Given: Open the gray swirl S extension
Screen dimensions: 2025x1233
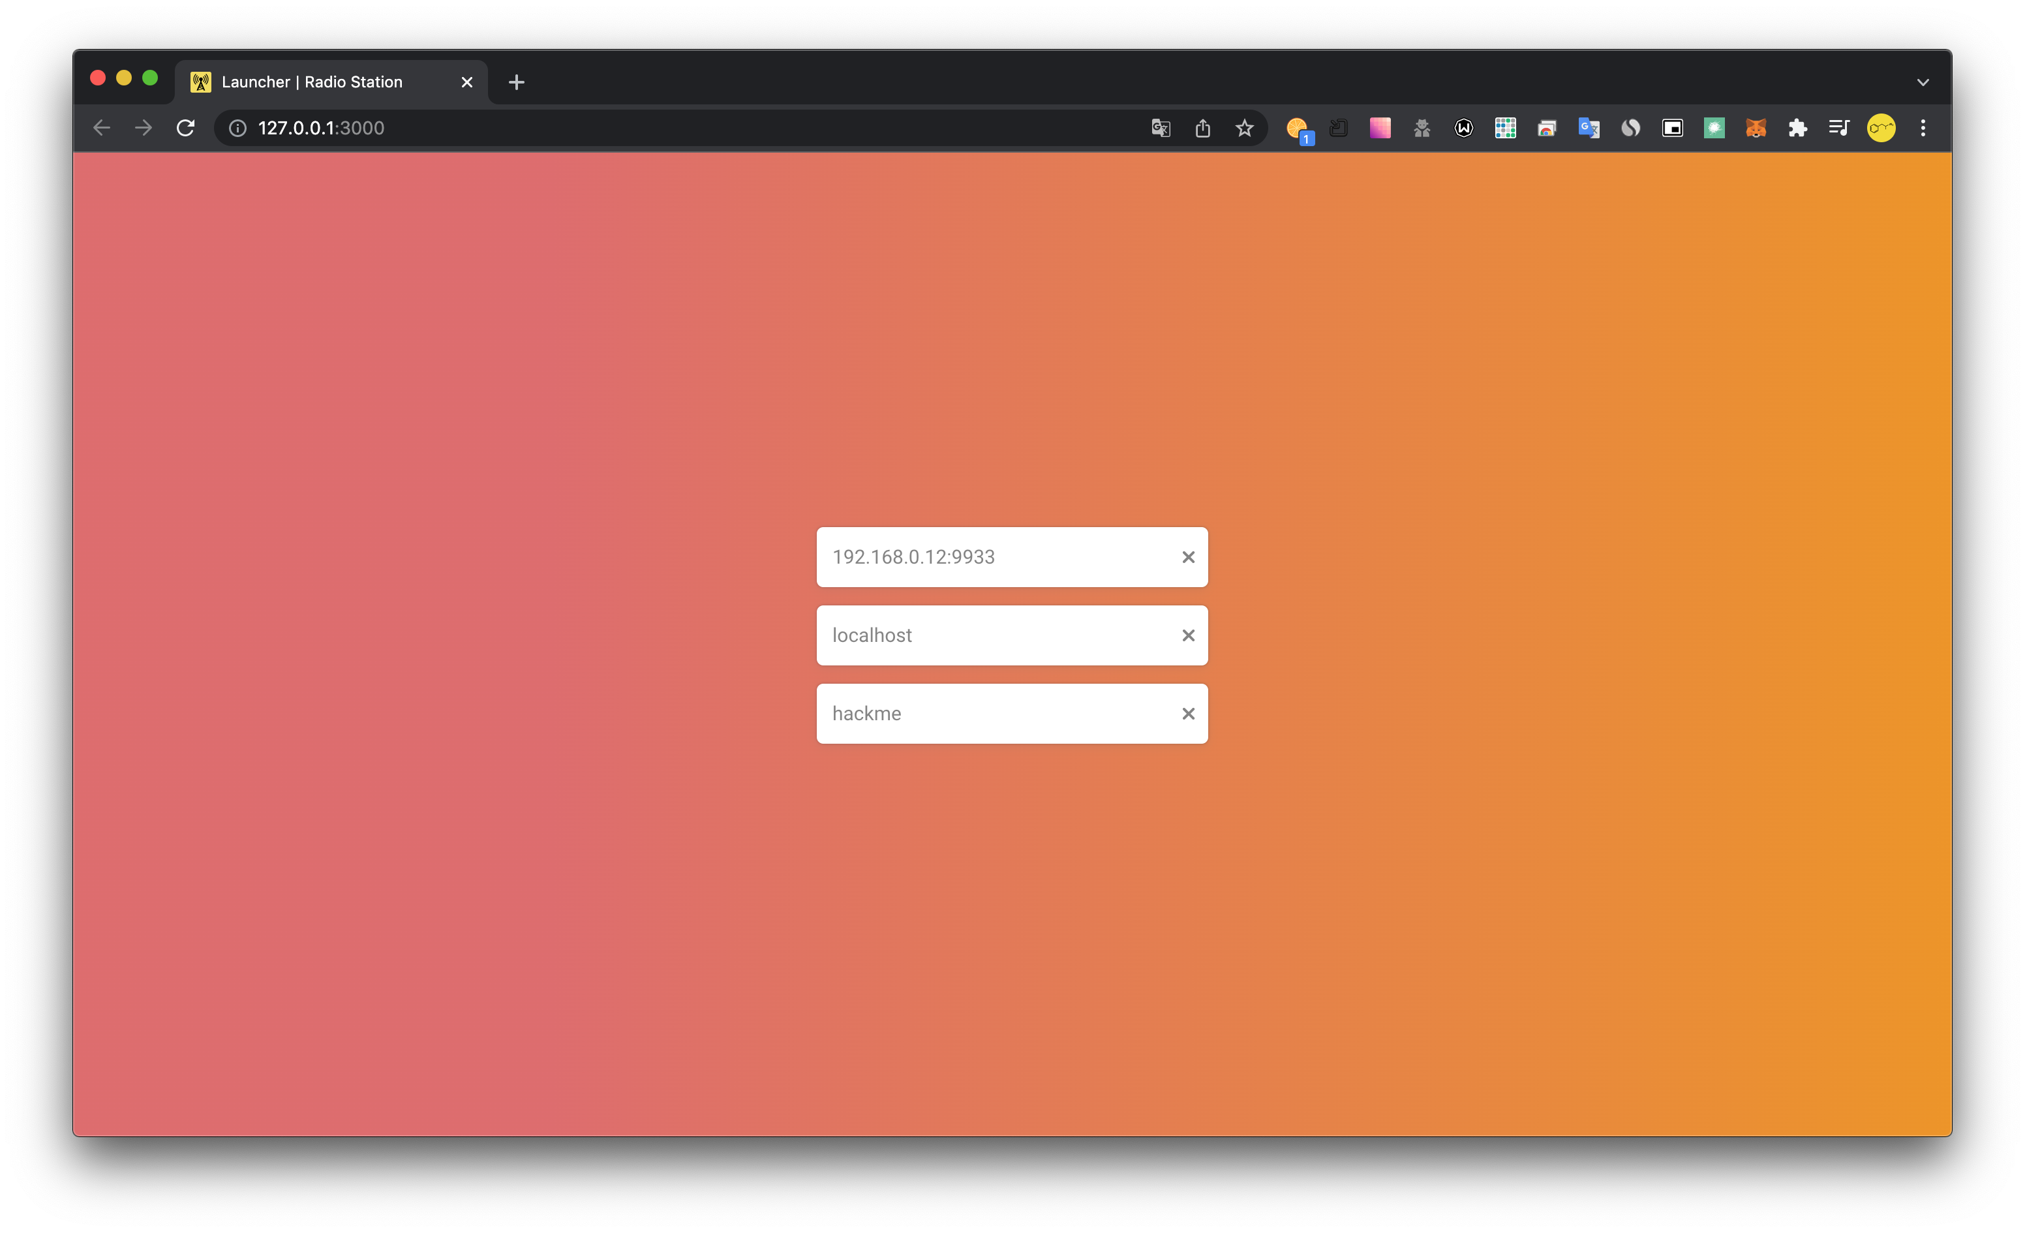Looking at the screenshot, I should pyautogui.click(x=1630, y=129).
